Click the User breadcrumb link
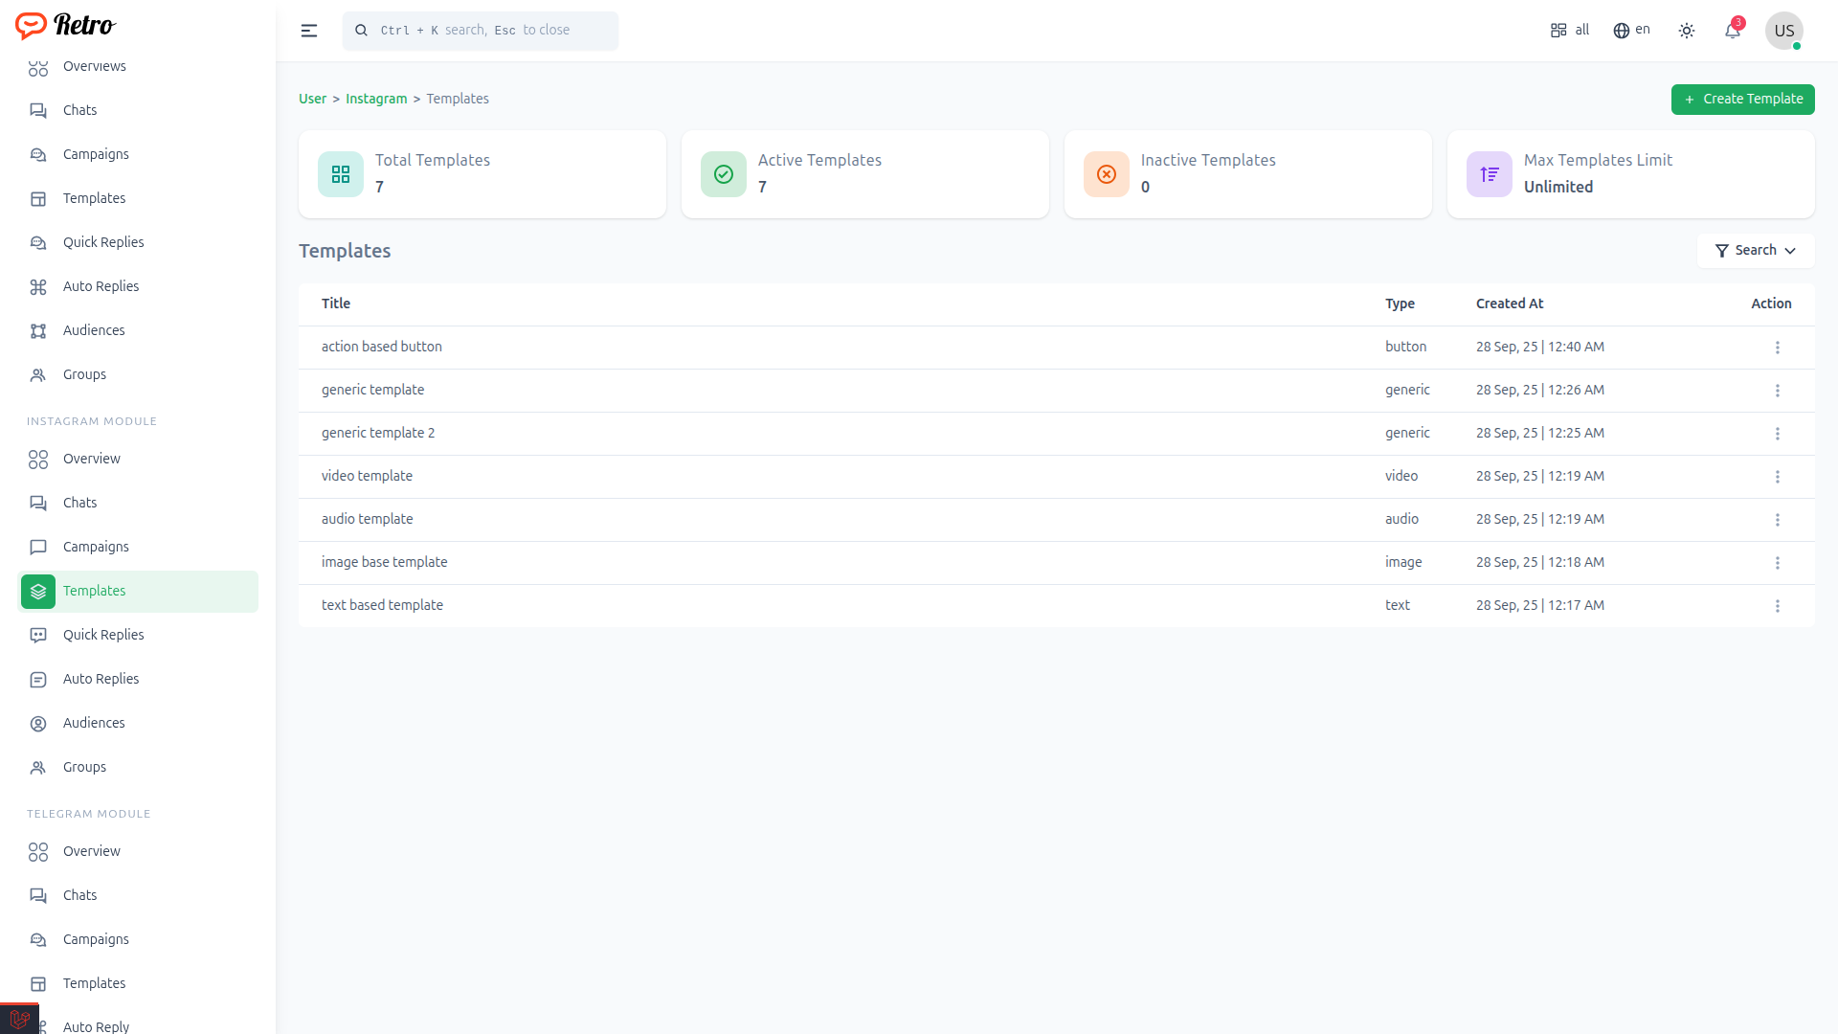 click(x=312, y=99)
